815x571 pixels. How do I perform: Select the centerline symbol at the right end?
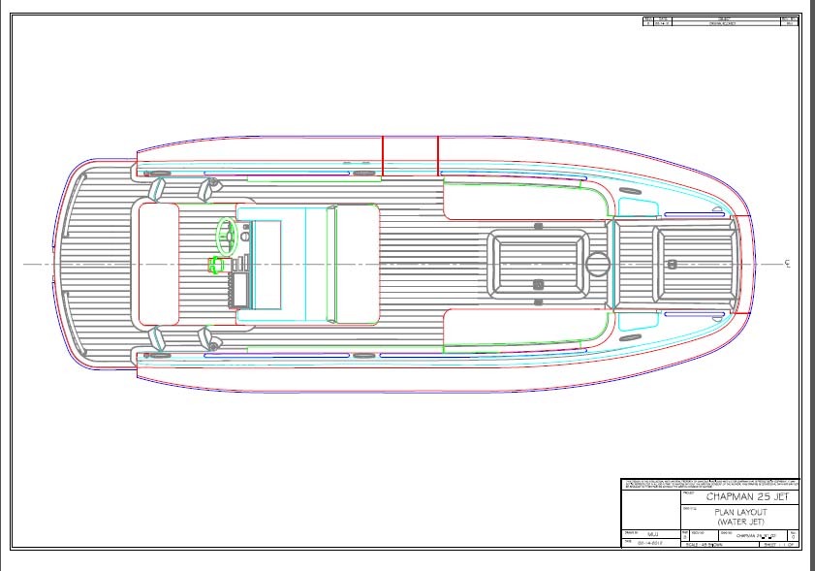coord(788,263)
